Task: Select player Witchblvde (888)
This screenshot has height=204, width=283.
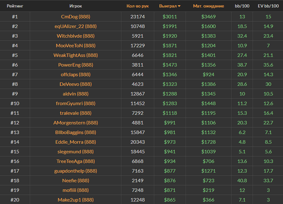Action: tap(76, 36)
